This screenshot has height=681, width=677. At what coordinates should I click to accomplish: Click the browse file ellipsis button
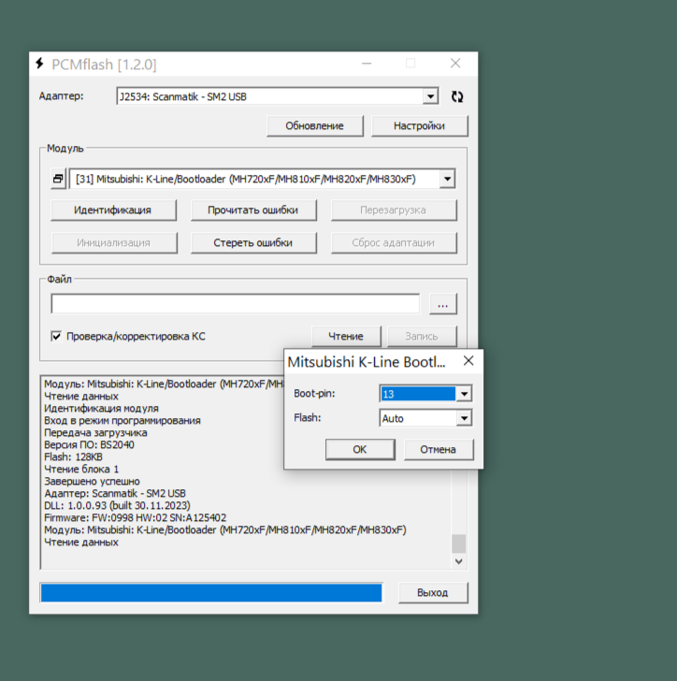pyautogui.click(x=443, y=304)
